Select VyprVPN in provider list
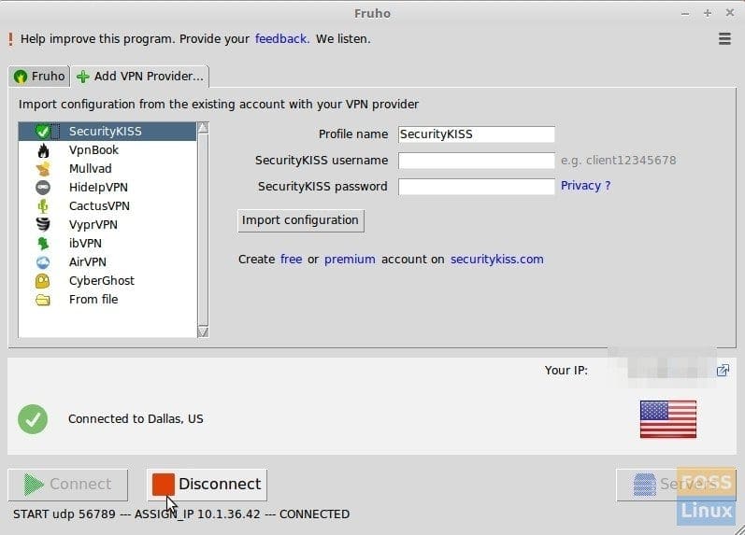The image size is (745, 535). [107, 224]
